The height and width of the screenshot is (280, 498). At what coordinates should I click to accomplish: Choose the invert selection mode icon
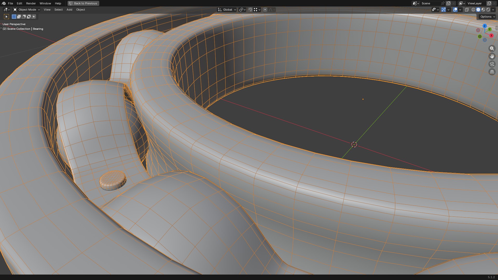[29, 17]
